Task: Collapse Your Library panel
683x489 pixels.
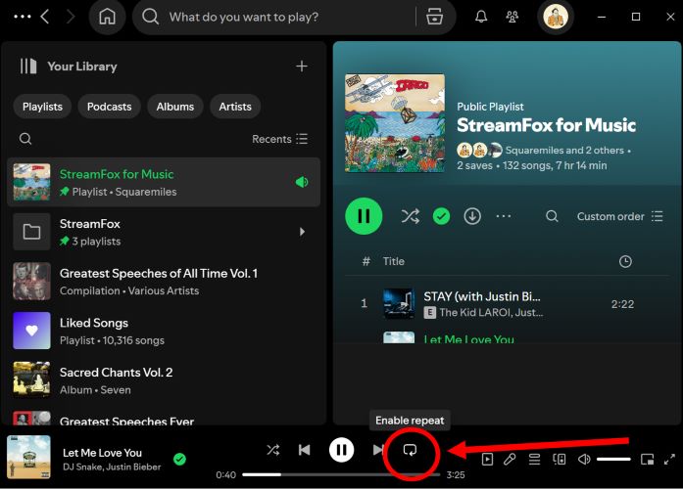Action: point(28,67)
